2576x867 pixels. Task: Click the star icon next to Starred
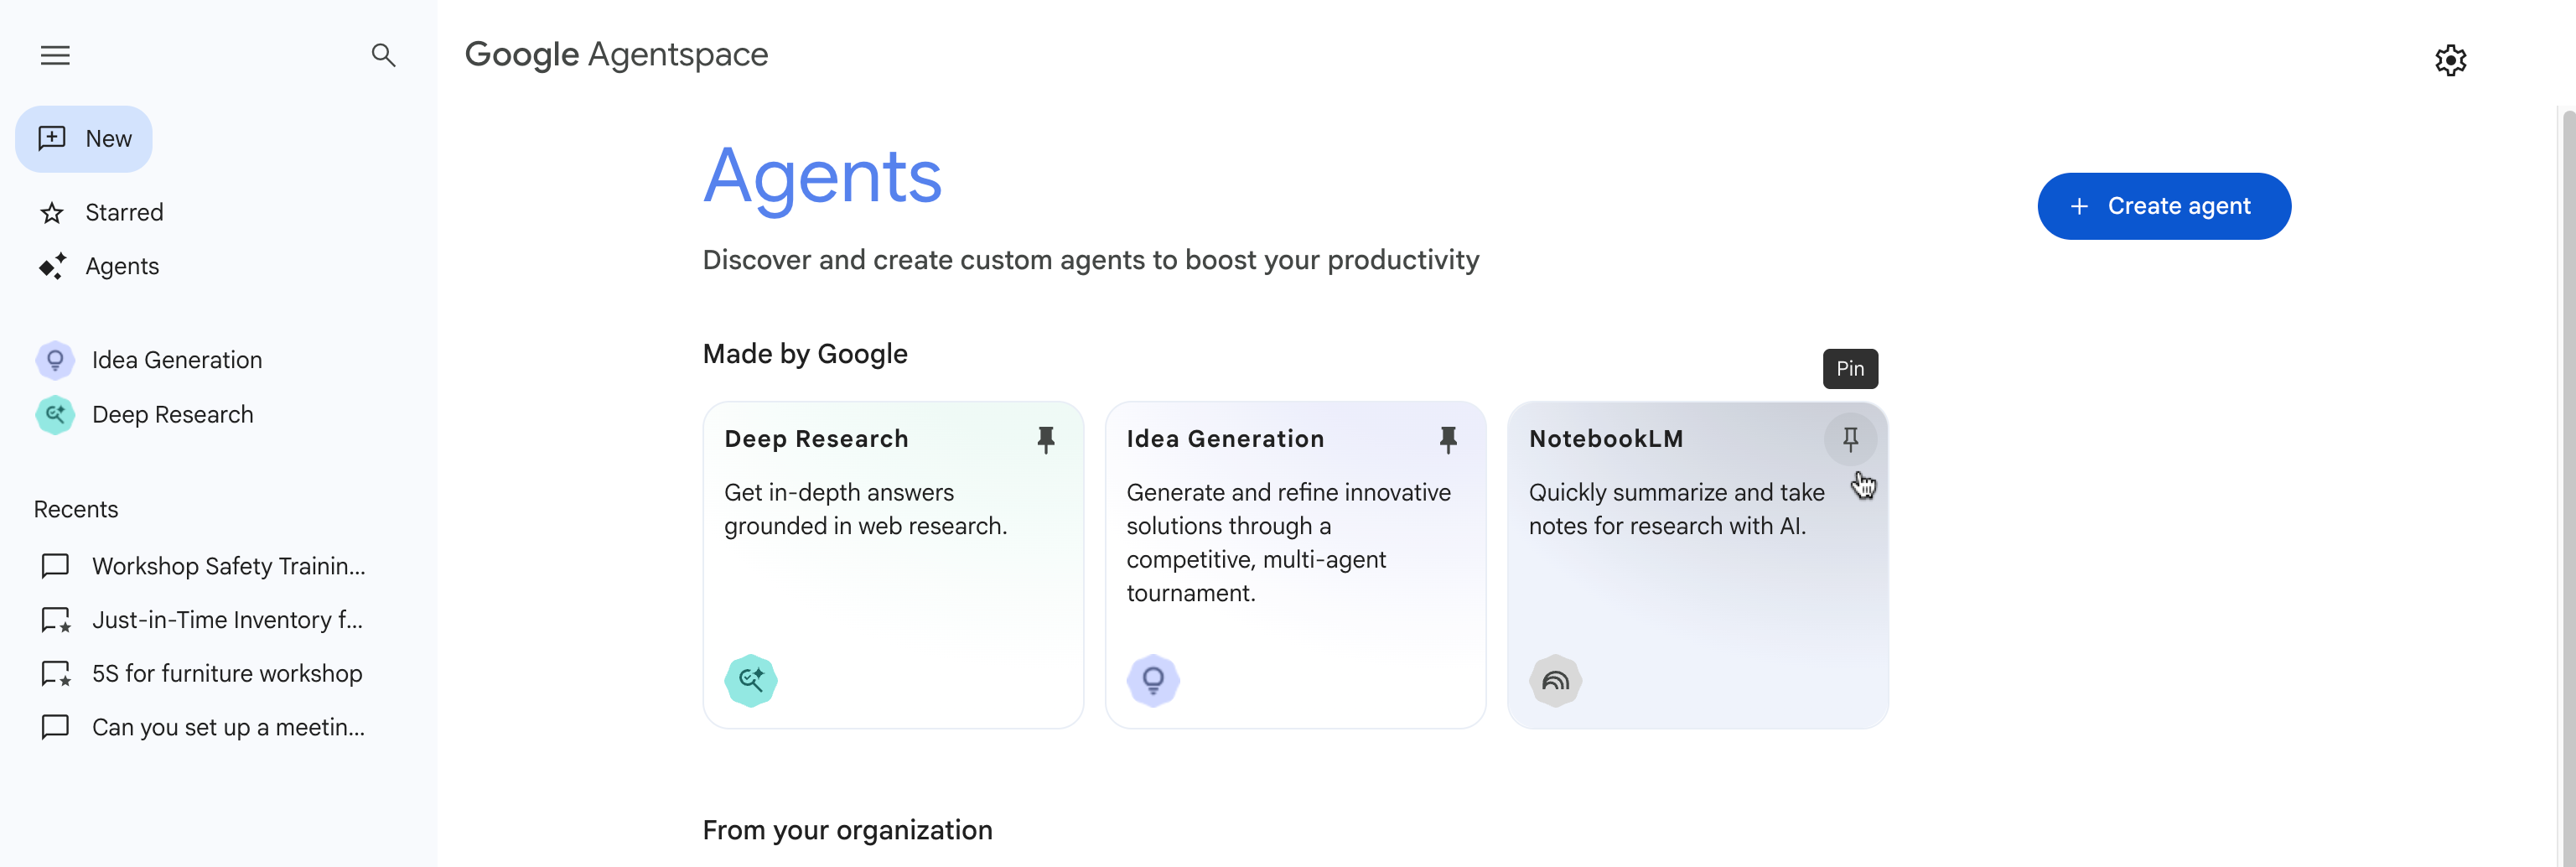[52, 212]
